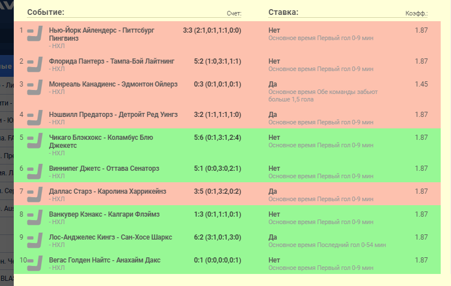The image size is (451, 286).
Task: Click the 1.45 coefficient value
Action: 421,84
